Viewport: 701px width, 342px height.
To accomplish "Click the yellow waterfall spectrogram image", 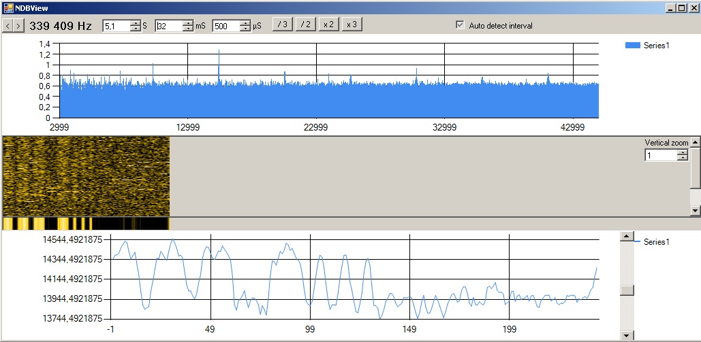I will point(86,175).
